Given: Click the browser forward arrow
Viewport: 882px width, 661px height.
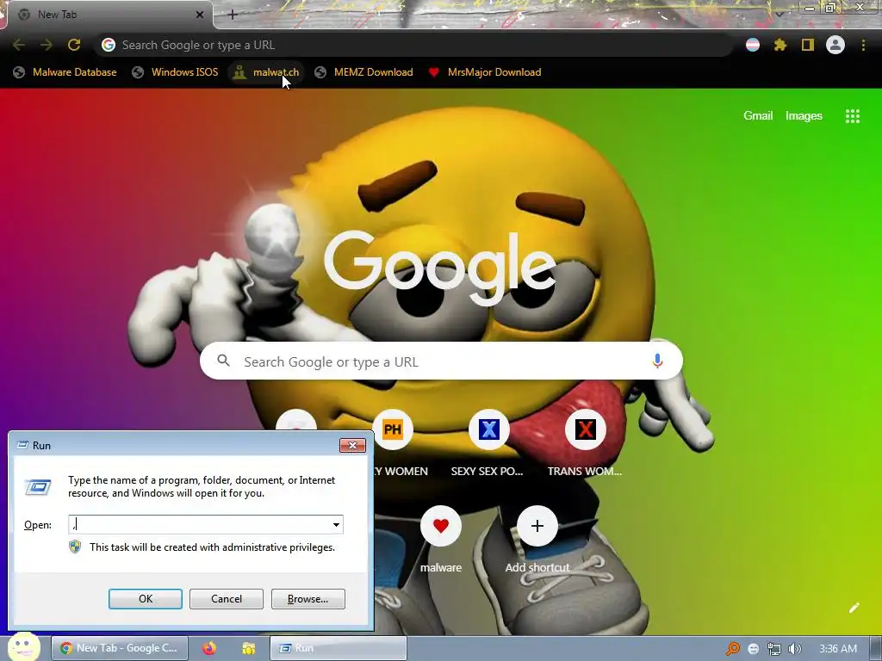Looking at the screenshot, I should point(47,45).
